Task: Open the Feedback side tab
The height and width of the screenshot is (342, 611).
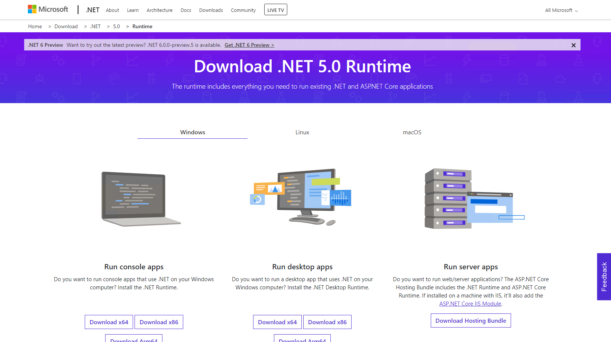Action: [604, 277]
